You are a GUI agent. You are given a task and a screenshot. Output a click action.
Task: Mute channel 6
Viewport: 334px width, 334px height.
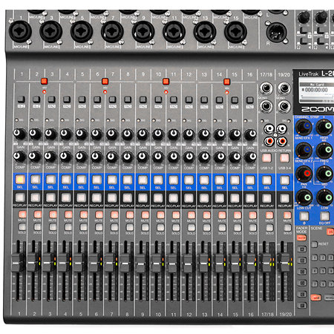(99, 215)
